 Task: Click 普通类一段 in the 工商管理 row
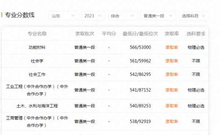click(85, 121)
